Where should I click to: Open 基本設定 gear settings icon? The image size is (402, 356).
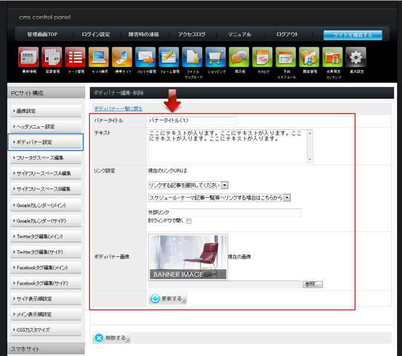356,57
